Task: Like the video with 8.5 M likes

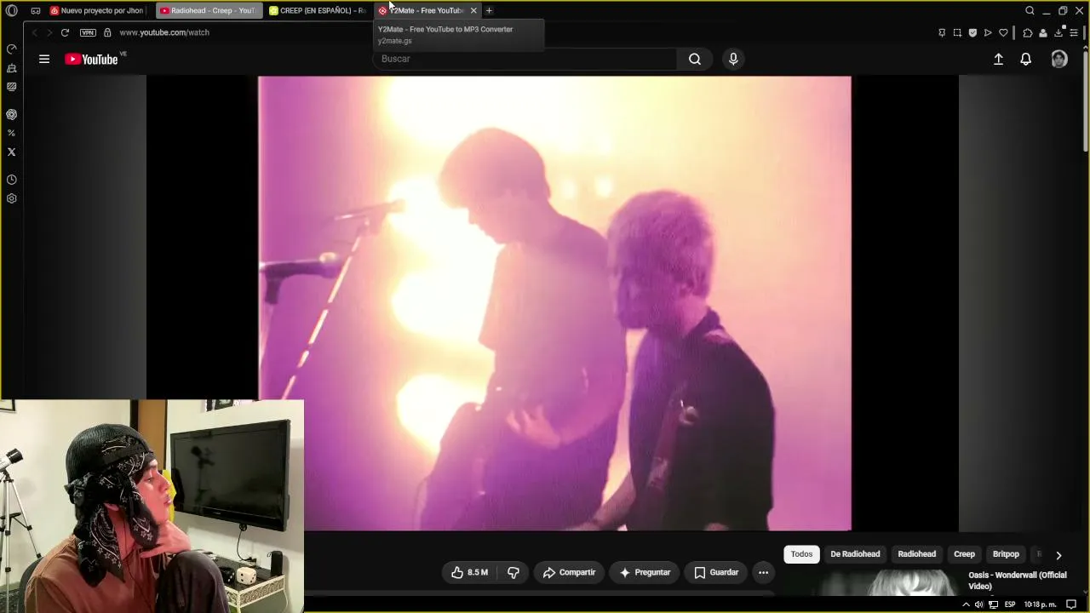Action: point(469,572)
